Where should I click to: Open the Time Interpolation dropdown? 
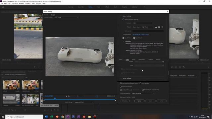143,93
